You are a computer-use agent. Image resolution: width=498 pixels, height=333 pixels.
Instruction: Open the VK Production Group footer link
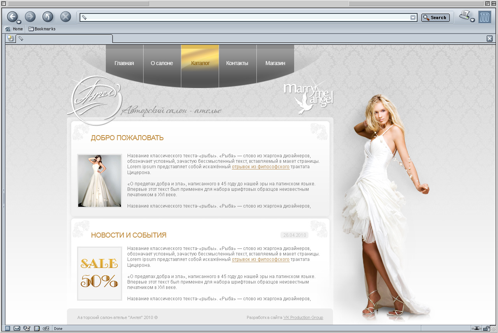point(303,317)
